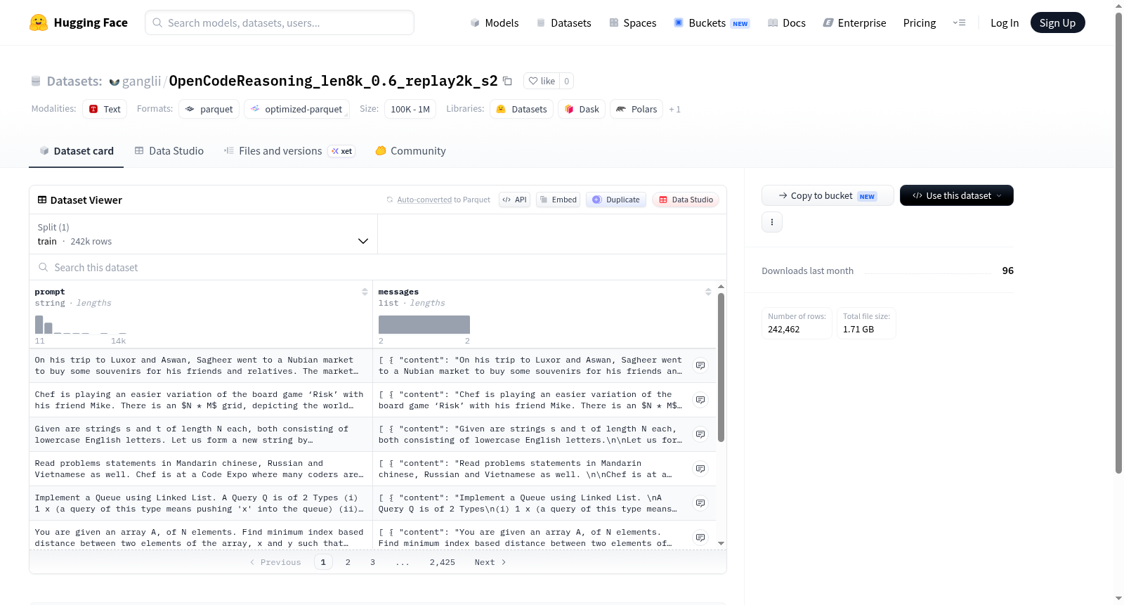Select the Dataset card tab
This screenshot has width=1124, height=605.
76,151
